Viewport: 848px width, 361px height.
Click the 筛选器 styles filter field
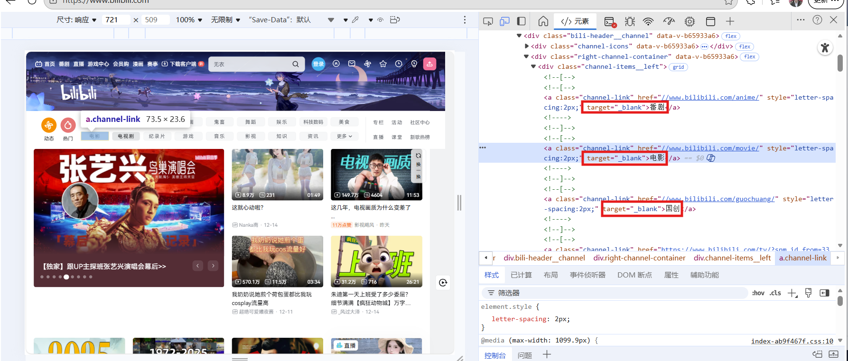[615, 293]
